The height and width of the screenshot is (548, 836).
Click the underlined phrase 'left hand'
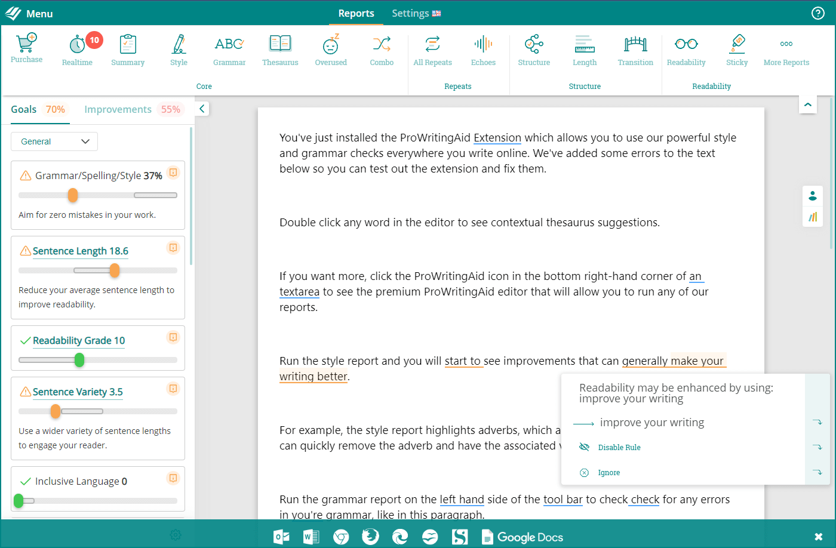[462, 500]
